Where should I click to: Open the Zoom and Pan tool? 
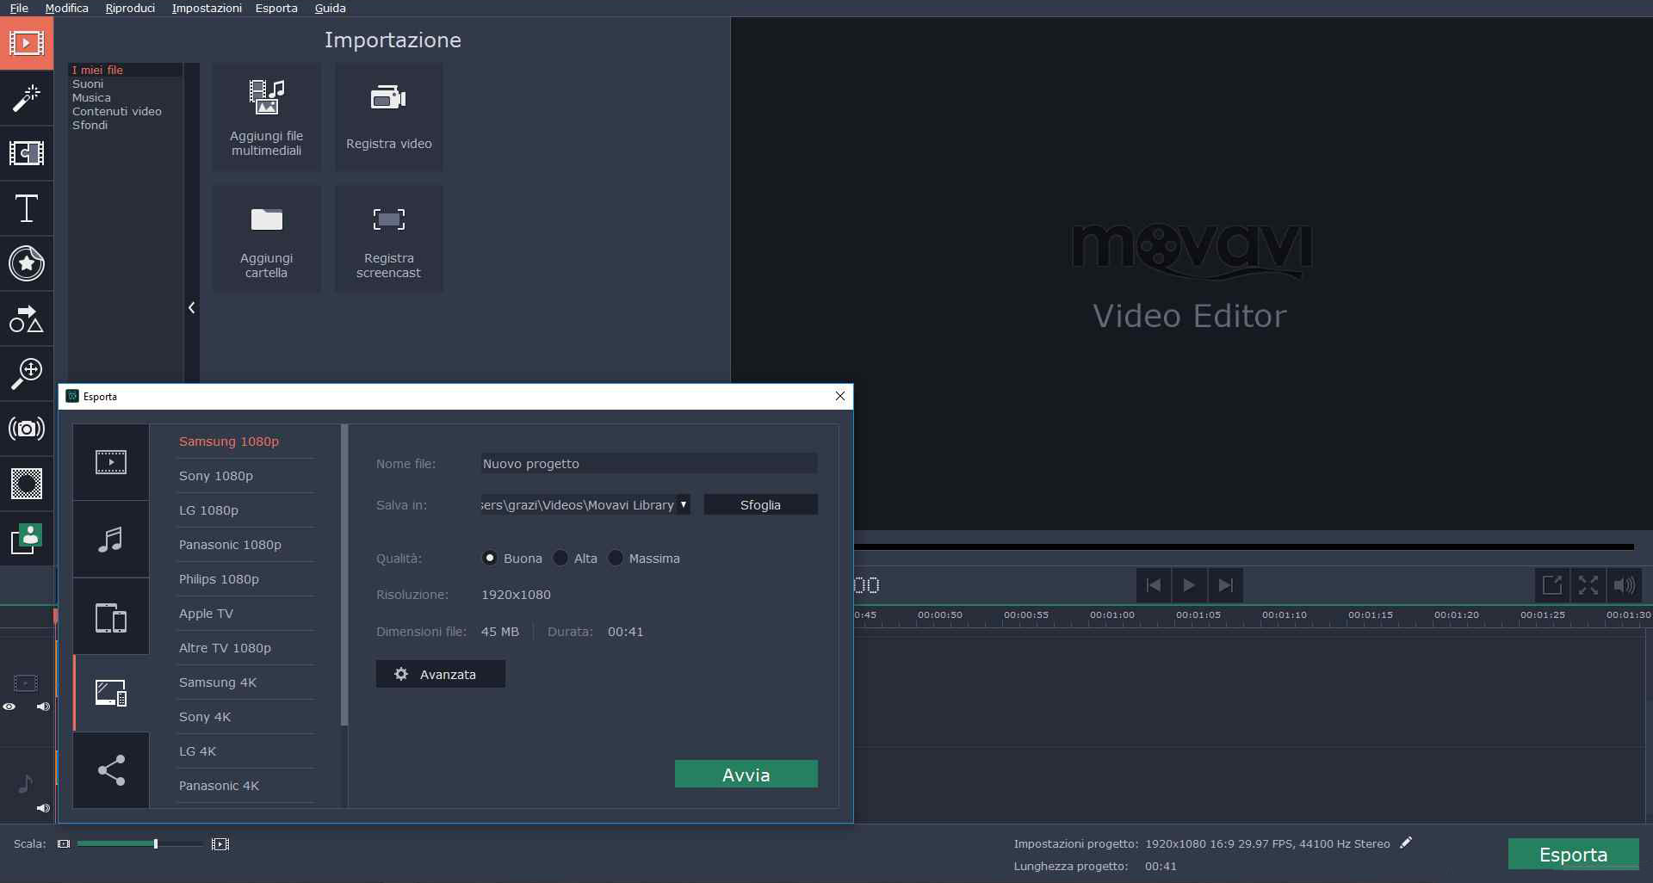click(x=26, y=374)
